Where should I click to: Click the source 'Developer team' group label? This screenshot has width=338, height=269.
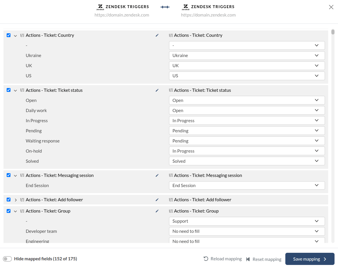41,231
